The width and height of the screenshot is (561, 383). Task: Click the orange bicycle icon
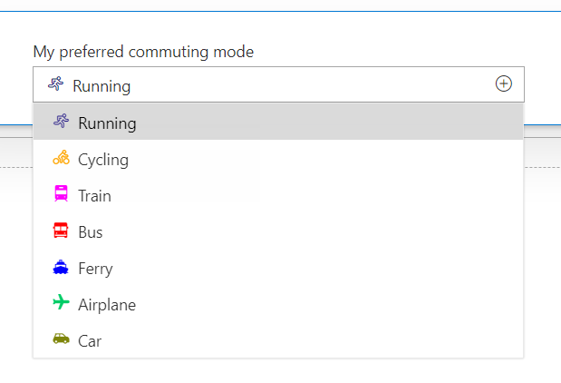pyautogui.click(x=61, y=159)
